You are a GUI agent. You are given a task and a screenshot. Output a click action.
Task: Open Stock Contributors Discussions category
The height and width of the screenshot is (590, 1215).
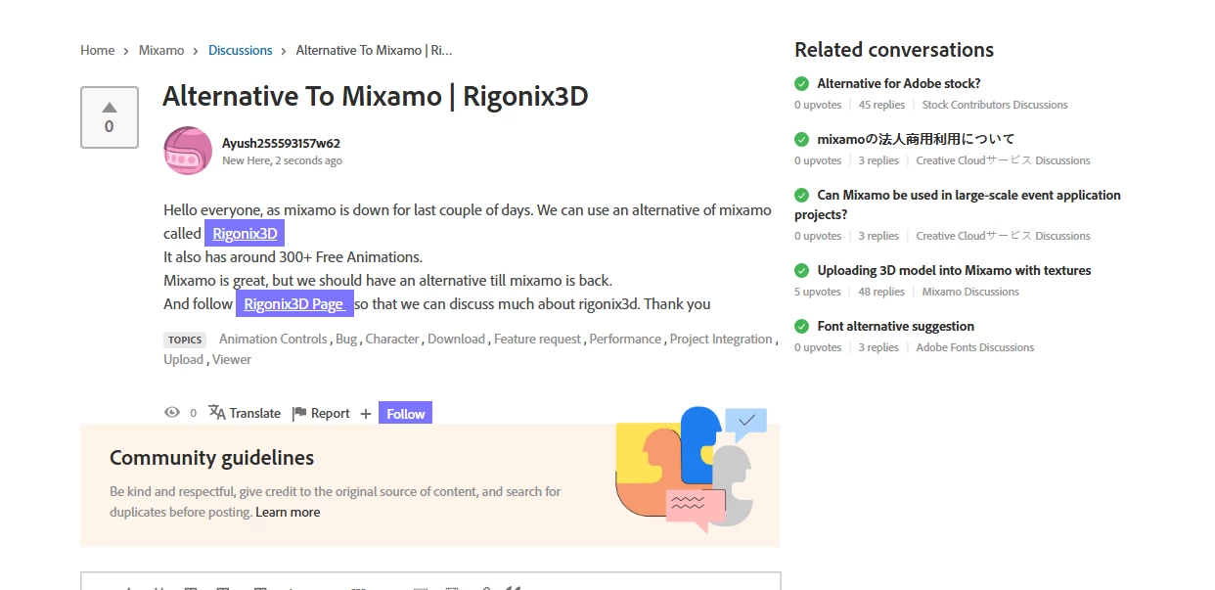point(995,105)
